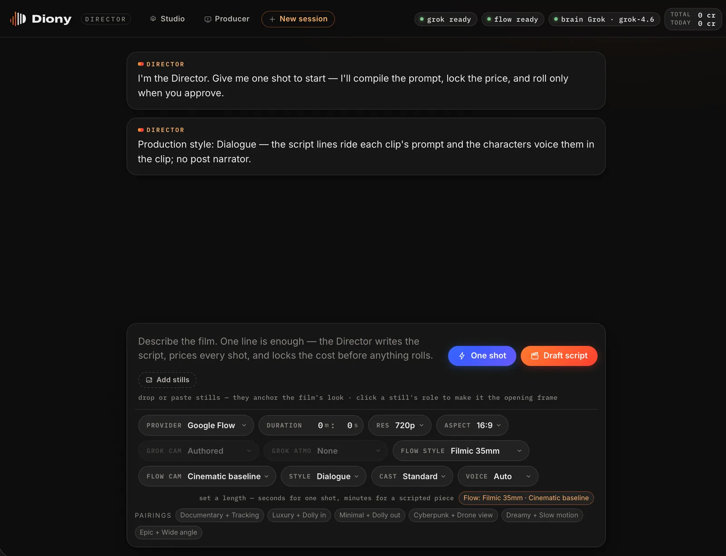Click the image icon in Add stills

(149, 380)
